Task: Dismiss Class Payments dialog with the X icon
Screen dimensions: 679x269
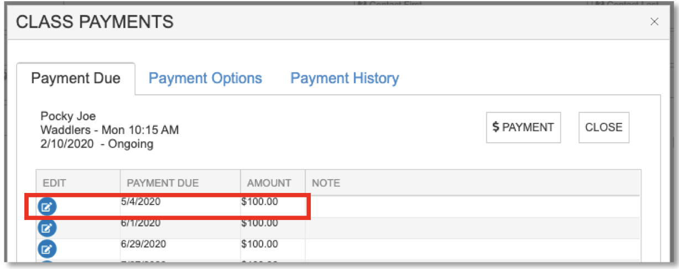Action: click(654, 21)
